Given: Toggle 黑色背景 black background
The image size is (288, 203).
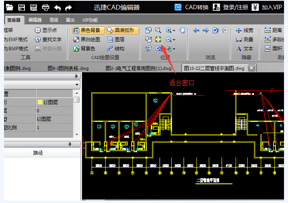Looking at the screenshot, I should [x=88, y=30].
